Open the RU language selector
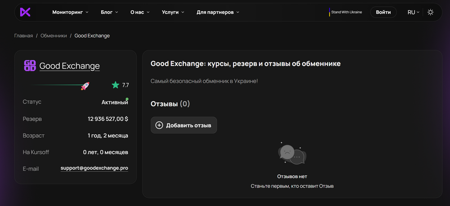This screenshot has height=206, width=450. [x=413, y=12]
